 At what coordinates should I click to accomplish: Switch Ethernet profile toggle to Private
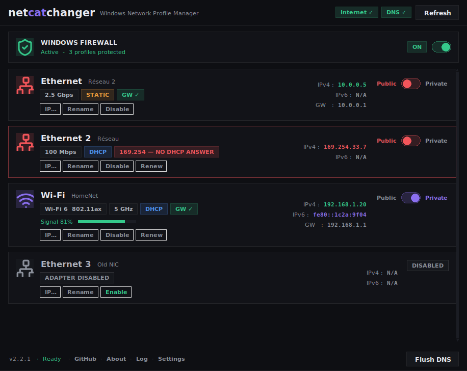pos(411,84)
